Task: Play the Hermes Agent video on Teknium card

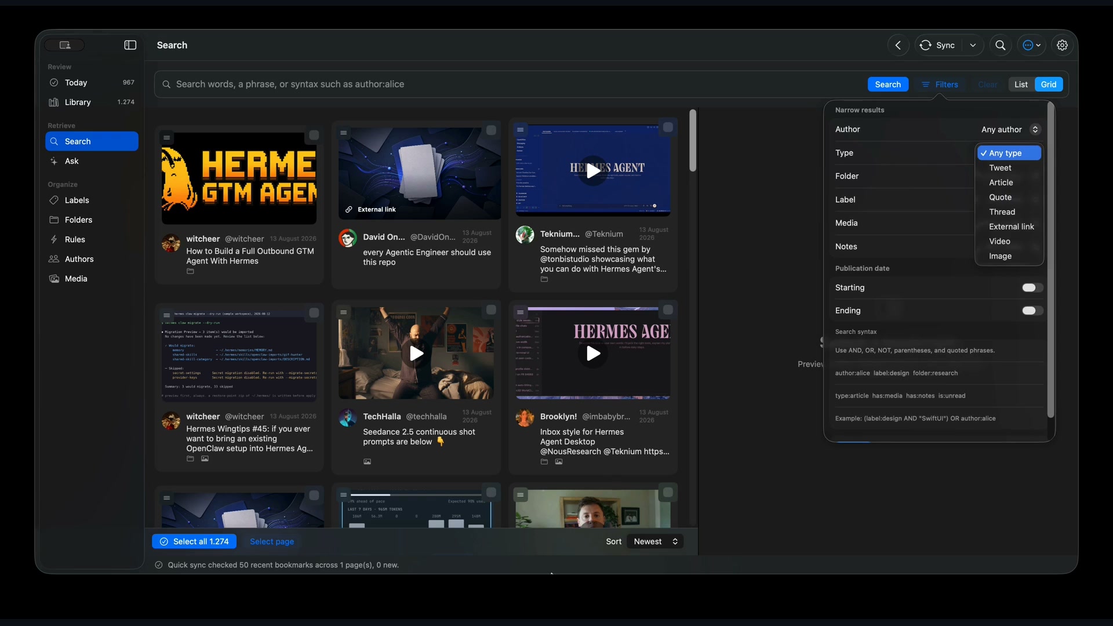Action: (593, 171)
